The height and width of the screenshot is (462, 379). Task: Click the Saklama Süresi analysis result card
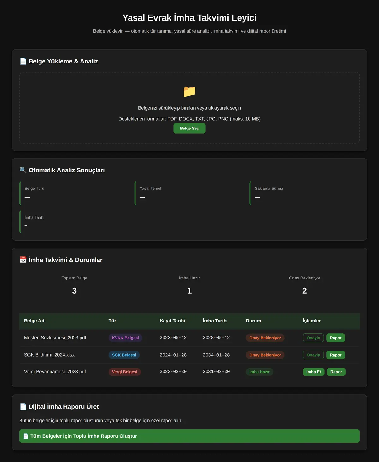point(304,193)
